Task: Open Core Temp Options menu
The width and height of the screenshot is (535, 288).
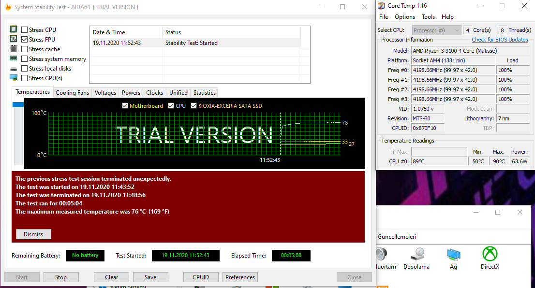Action: [405, 17]
